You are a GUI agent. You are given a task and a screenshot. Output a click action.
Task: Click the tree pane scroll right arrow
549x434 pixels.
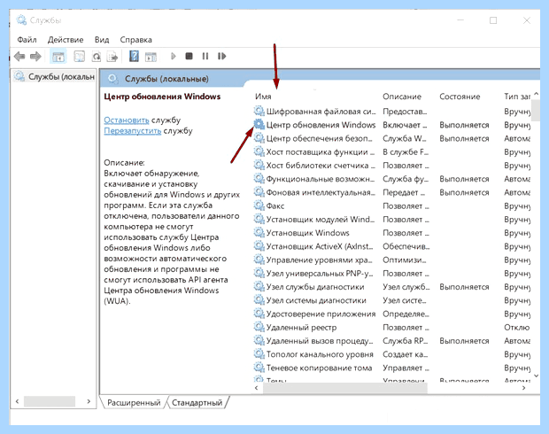coord(89,401)
